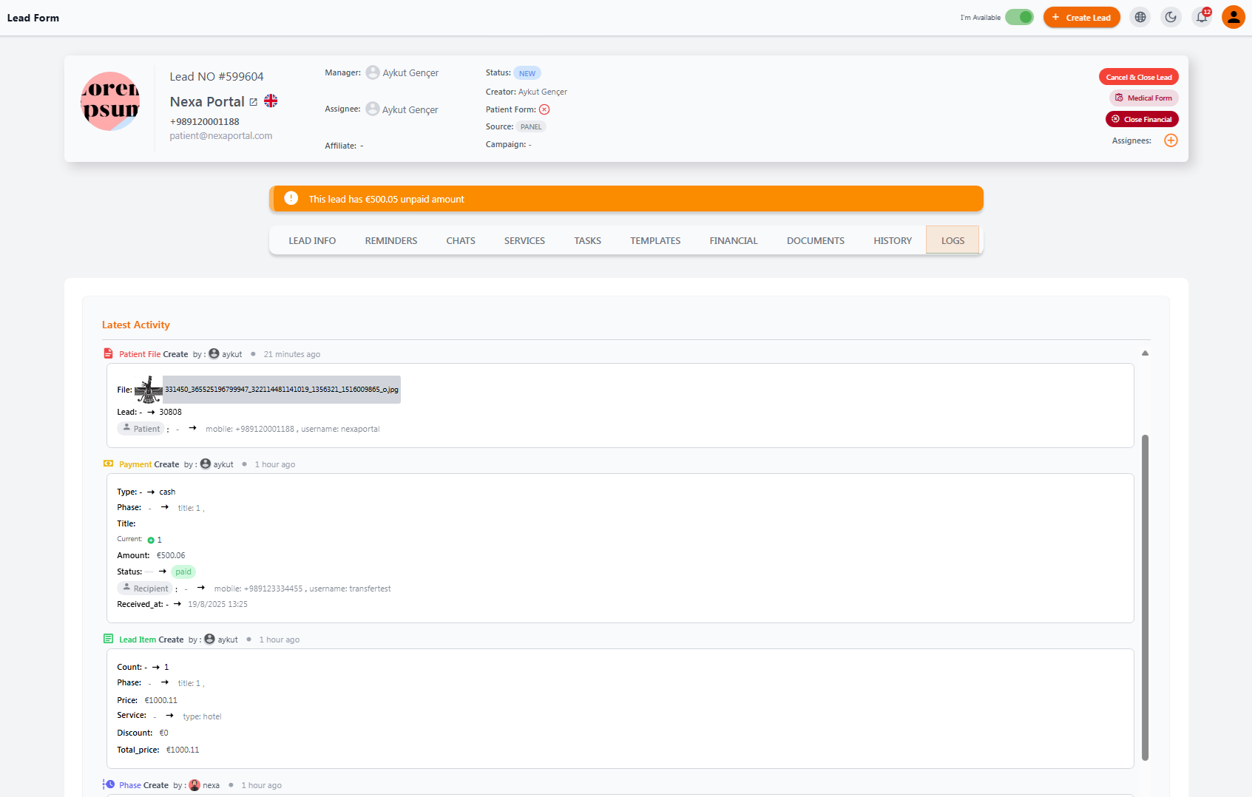Open the language globe icon
1252x797 pixels.
point(1140,17)
